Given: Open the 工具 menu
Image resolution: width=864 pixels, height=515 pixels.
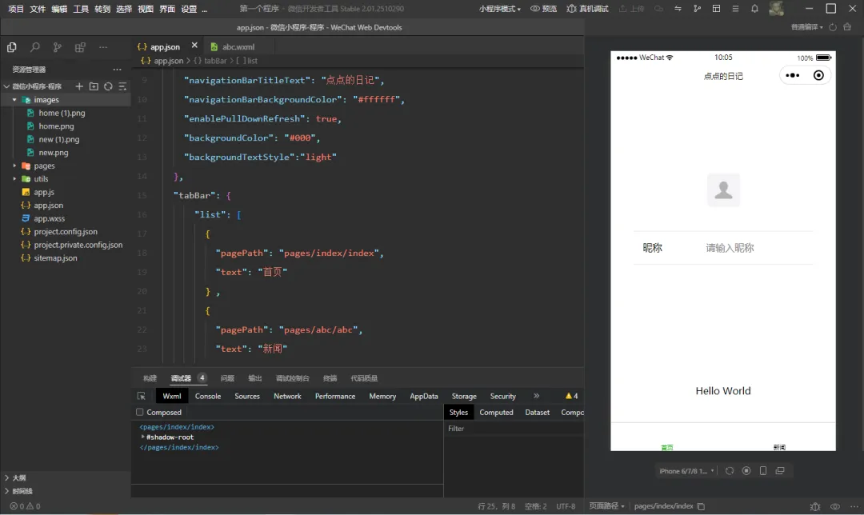Looking at the screenshot, I should [81, 9].
